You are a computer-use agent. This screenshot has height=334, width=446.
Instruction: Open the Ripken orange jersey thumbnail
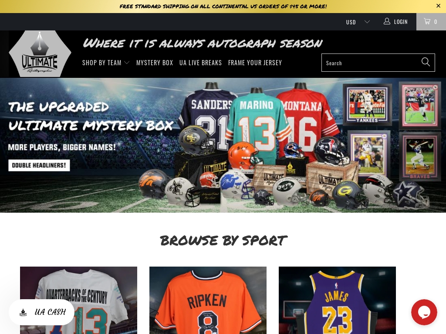pos(208,300)
